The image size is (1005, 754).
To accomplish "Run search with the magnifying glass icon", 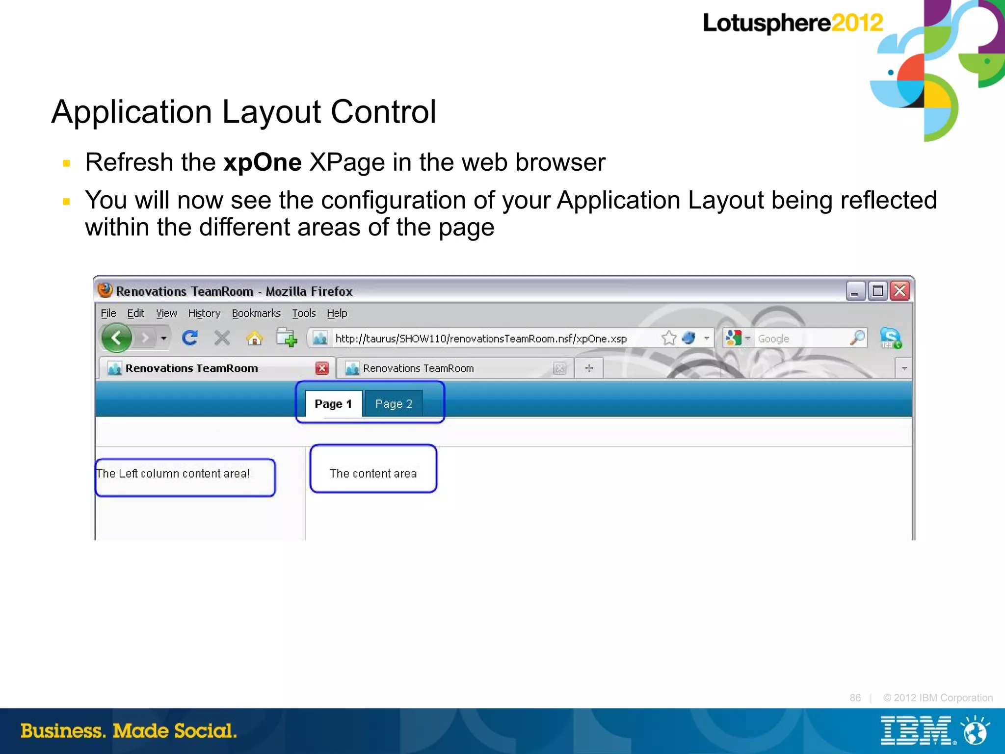I will [857, 338].
